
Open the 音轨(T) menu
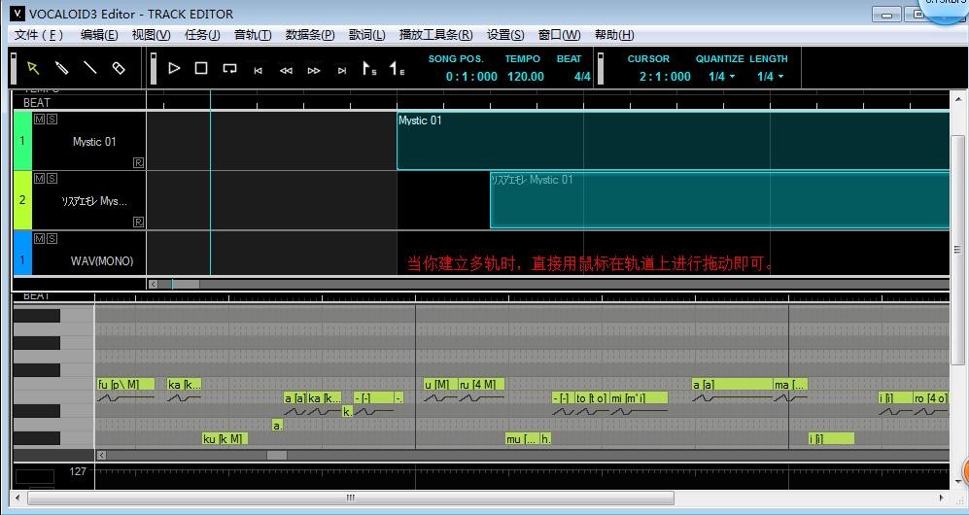[x=253, y=35]
